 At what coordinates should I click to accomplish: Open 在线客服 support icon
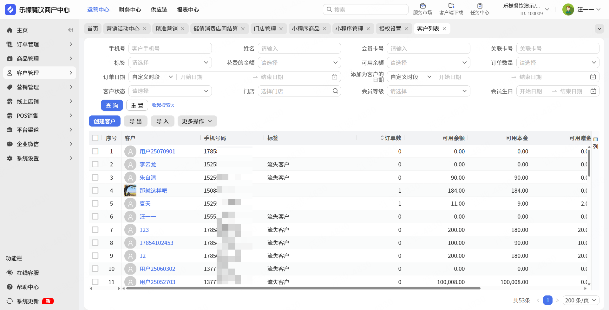[10, 273]
